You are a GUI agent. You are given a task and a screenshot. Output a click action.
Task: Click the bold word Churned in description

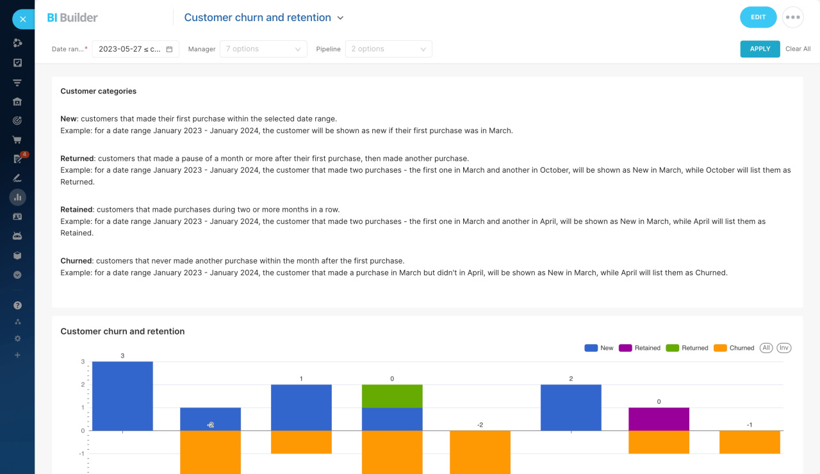pyautogui.click(x=76, y=261)
